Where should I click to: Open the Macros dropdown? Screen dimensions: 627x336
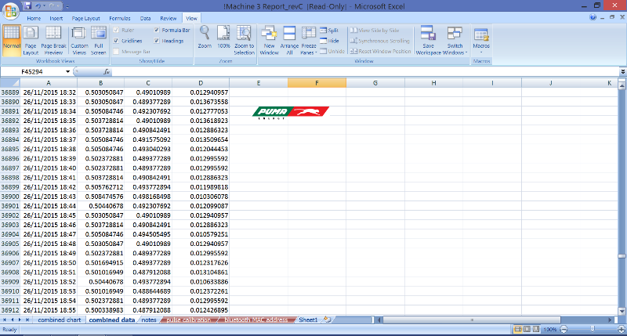pos(481,41)
